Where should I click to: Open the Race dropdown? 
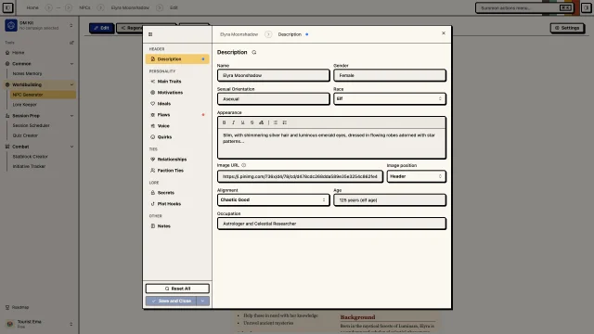[x=390, y=99]
